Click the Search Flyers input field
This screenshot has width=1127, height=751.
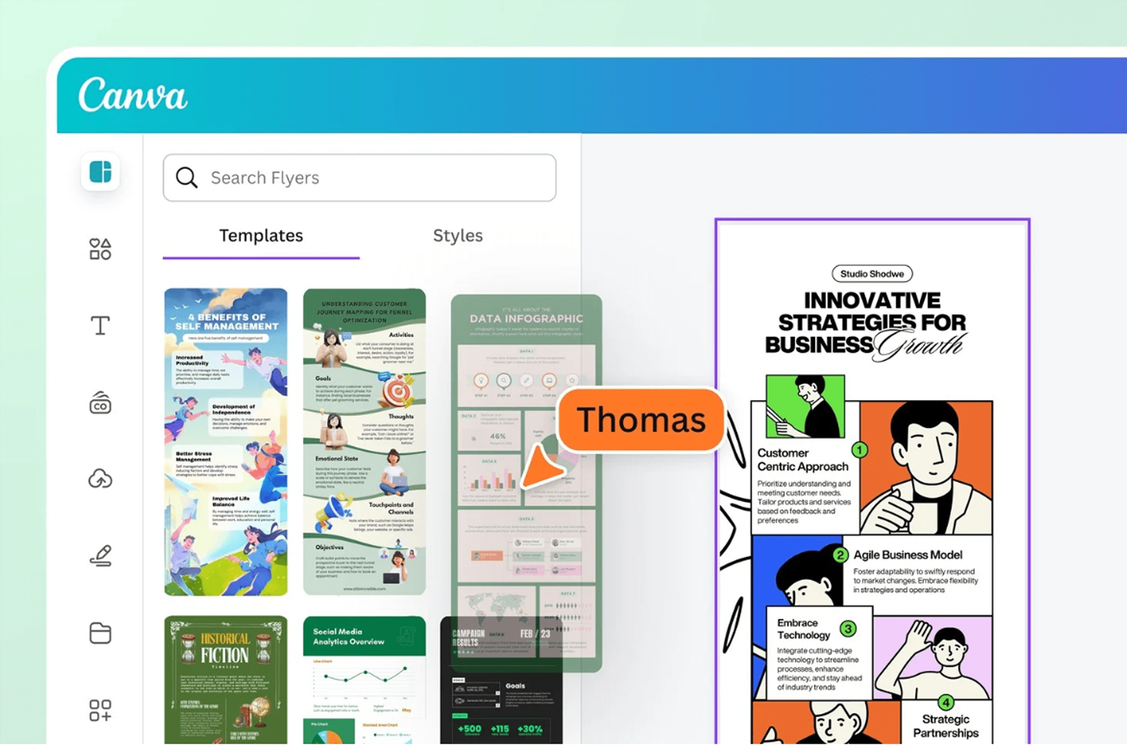pos(359,178)
